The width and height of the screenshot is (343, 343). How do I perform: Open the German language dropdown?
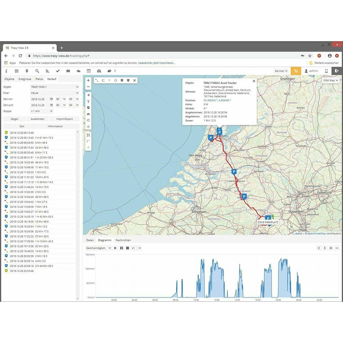tap(281, 71)
